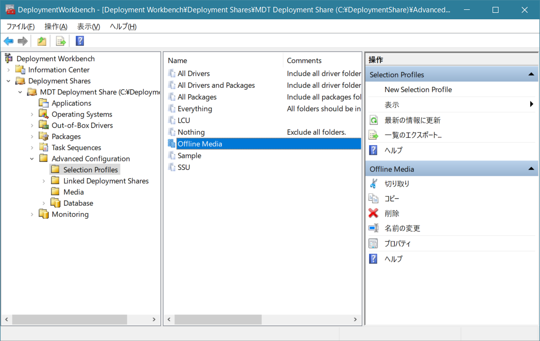The width and height of the screenshot is (540, 341).
Task: Click the Back arrow toolbar icon
Action: click(8, 41)
